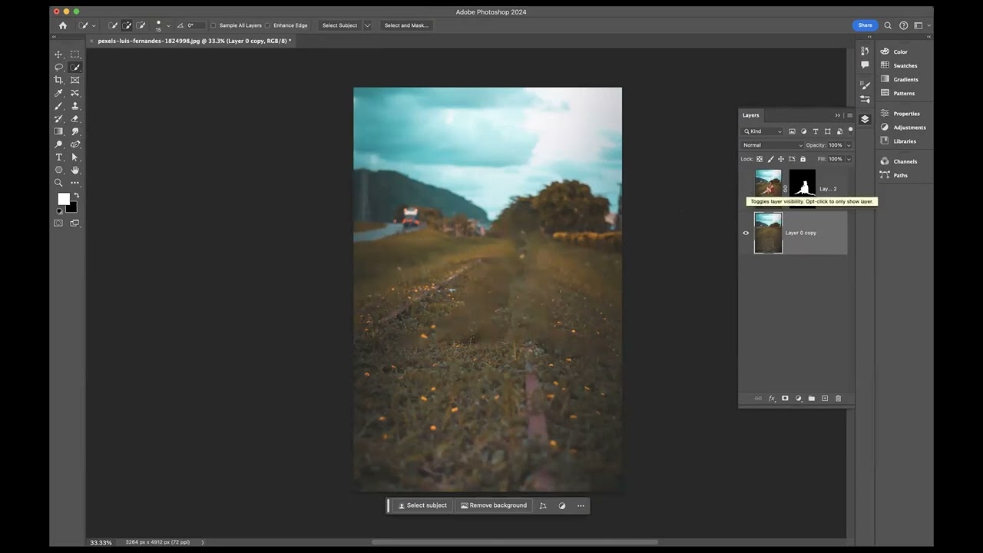Enable the Sample All Layers checkbox
The width and height of the screenshot is (983, 553).
pyautogui.click(x=213, y=25)
